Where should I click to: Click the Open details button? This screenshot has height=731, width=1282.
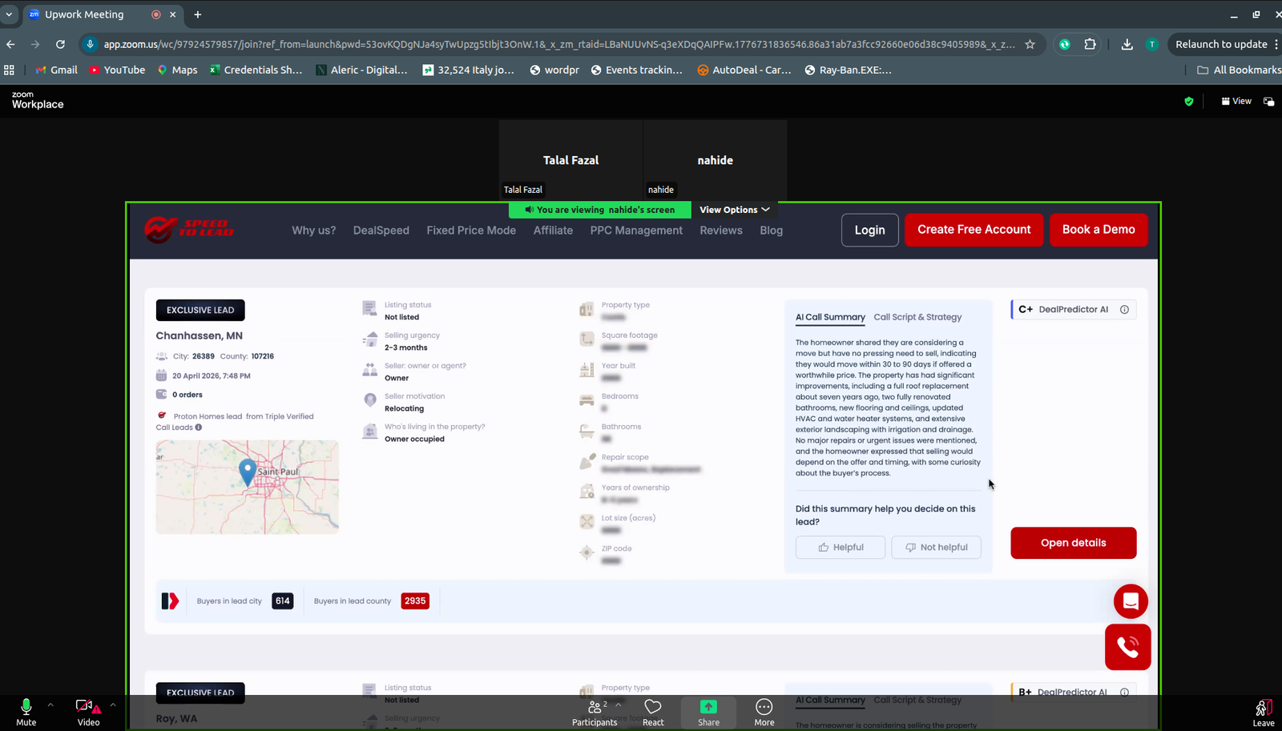click(x=1073, y=543)
